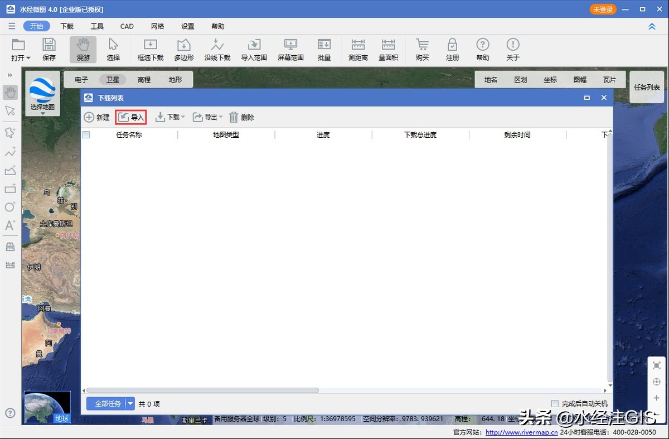Open the arrow beside 全部任务
The height and width of the screenshot is (439, 669).
(130, 404)
